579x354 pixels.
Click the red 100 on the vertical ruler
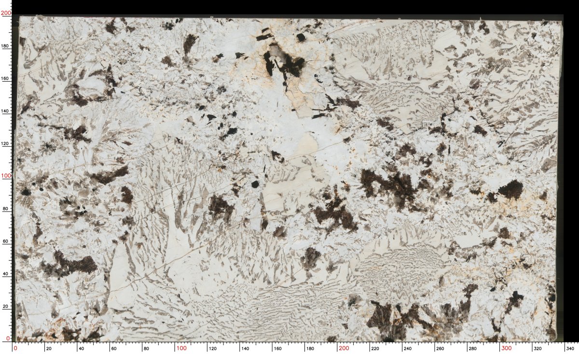pyautogui.click(x=6, y=176)
